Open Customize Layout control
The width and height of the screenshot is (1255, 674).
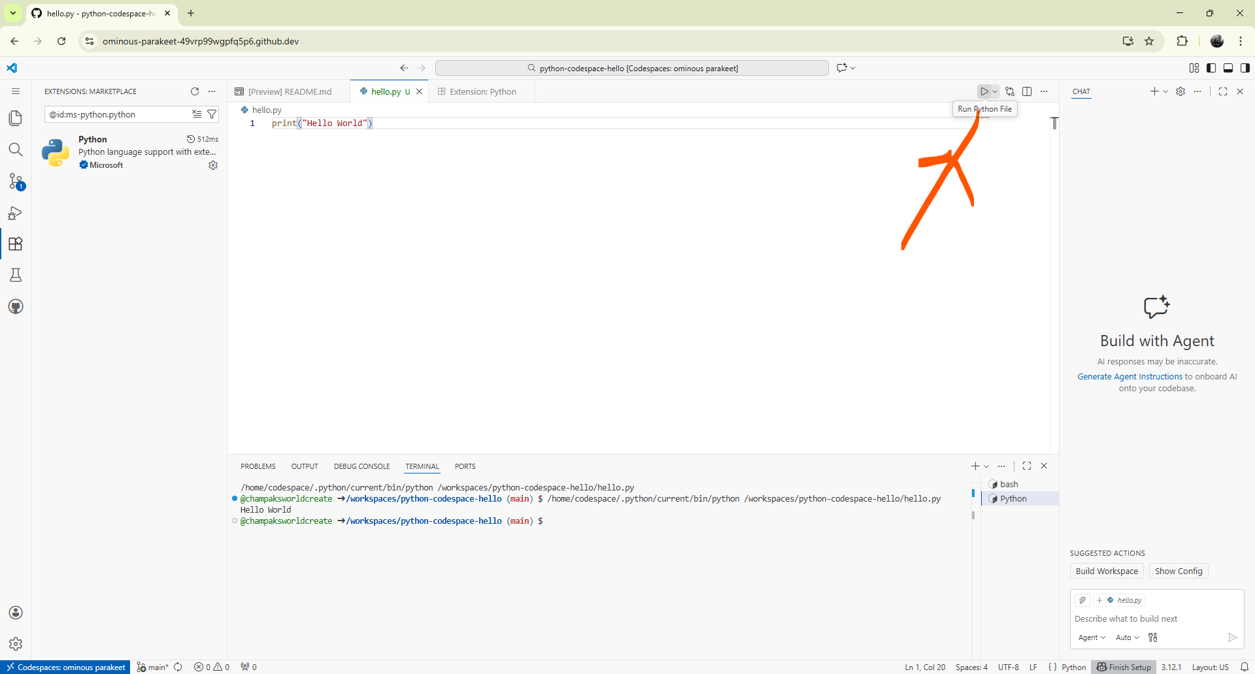coord(1194,68)
